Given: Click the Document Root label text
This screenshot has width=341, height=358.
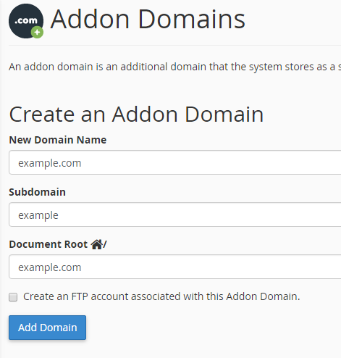Looking at the screenshot, I should click(x=49, y=244).
